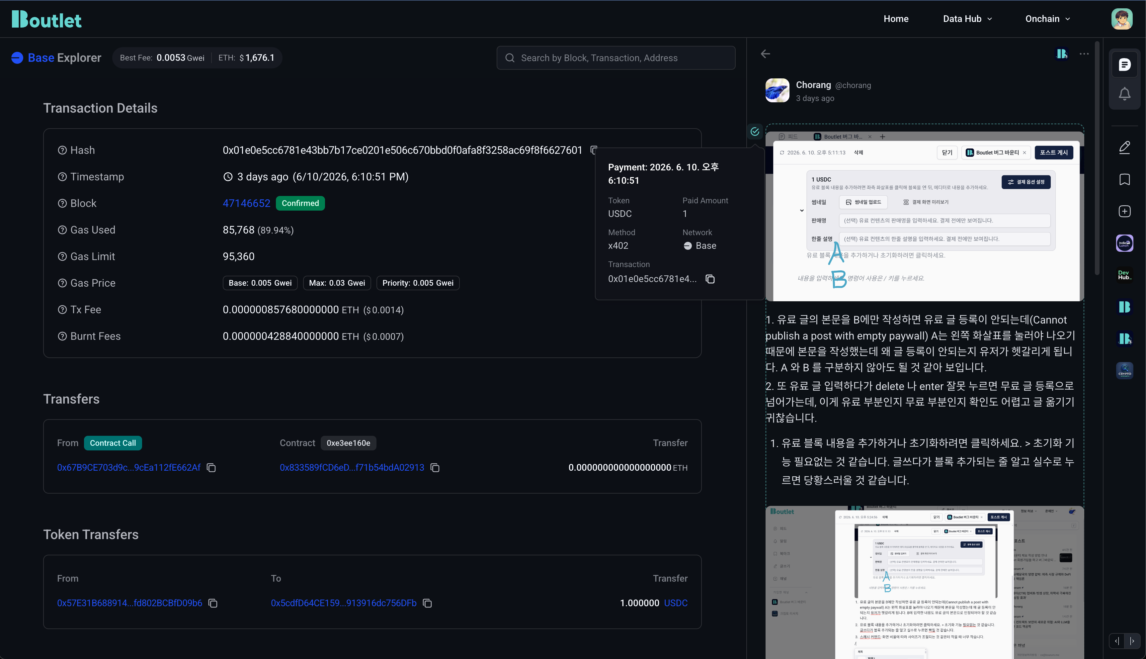This screenshot has height=659, width=1146.
Task: Click the Boutlet logo in the header
Action: [x=46, y=19]
